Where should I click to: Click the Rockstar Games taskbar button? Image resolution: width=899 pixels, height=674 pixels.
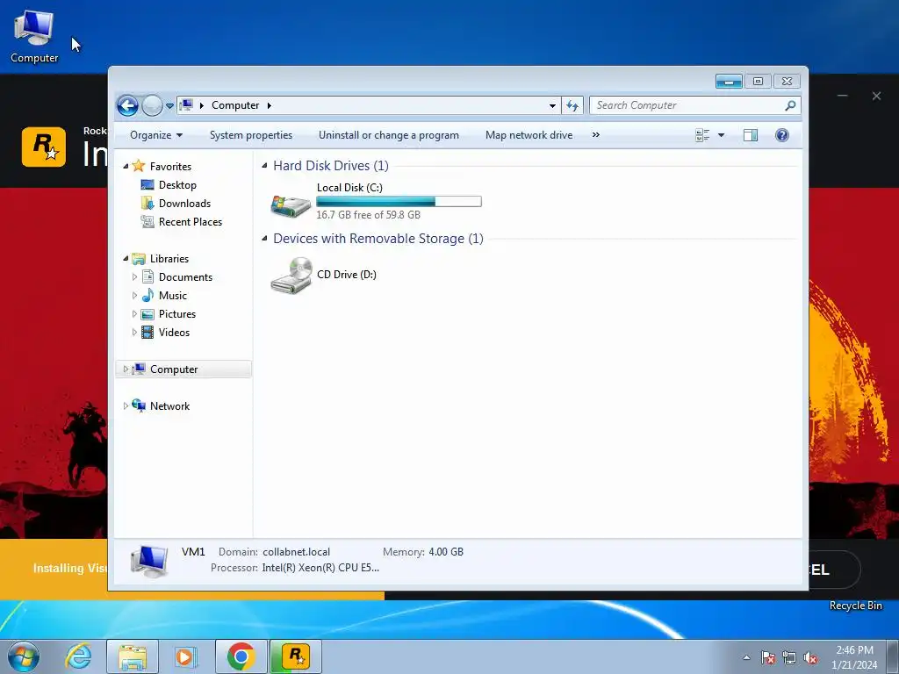click(x=296, y=656)
